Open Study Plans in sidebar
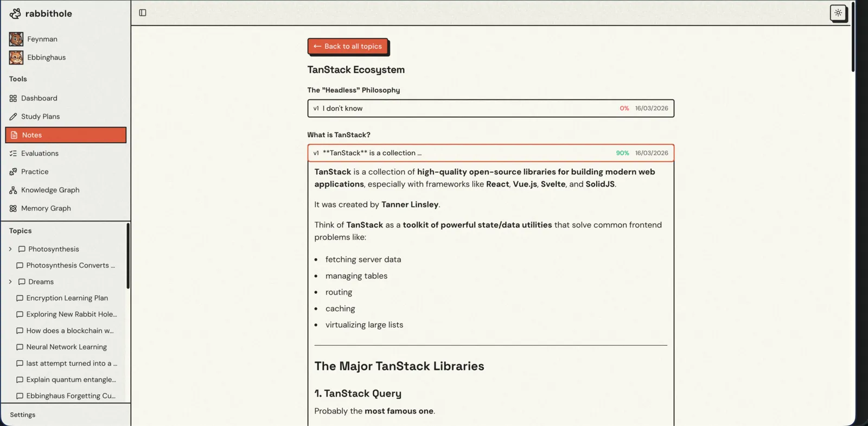 [66, 117]
